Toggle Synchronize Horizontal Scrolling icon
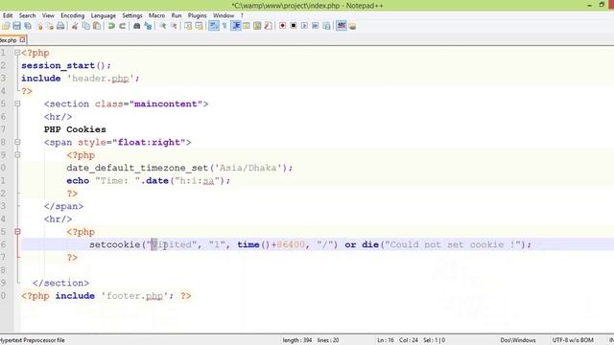 coord(200,26)
